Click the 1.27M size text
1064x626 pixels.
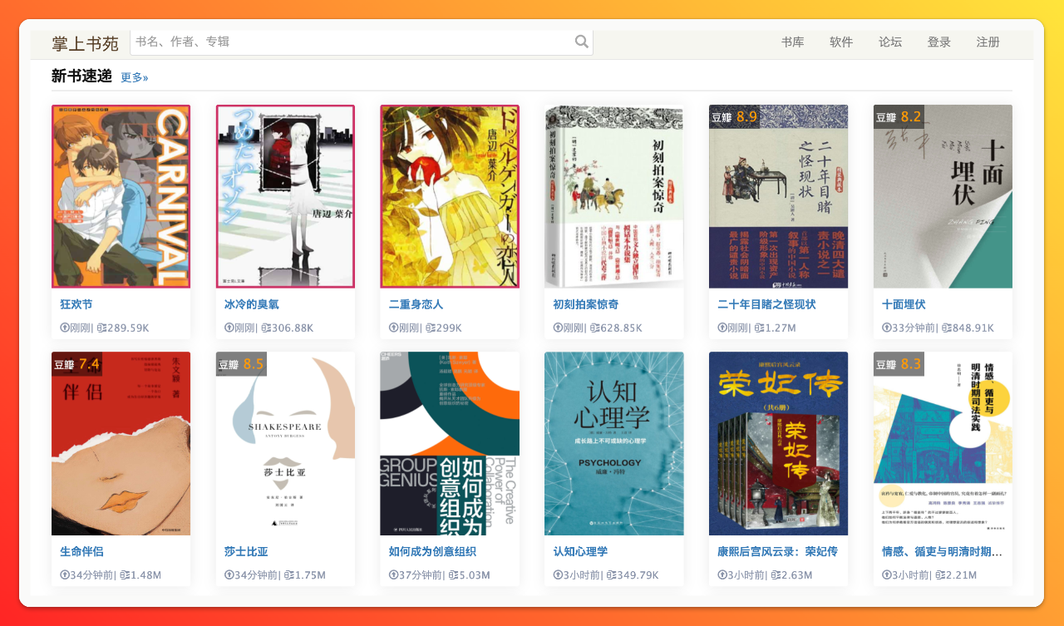pyautogui.click(x=781, y=328)
